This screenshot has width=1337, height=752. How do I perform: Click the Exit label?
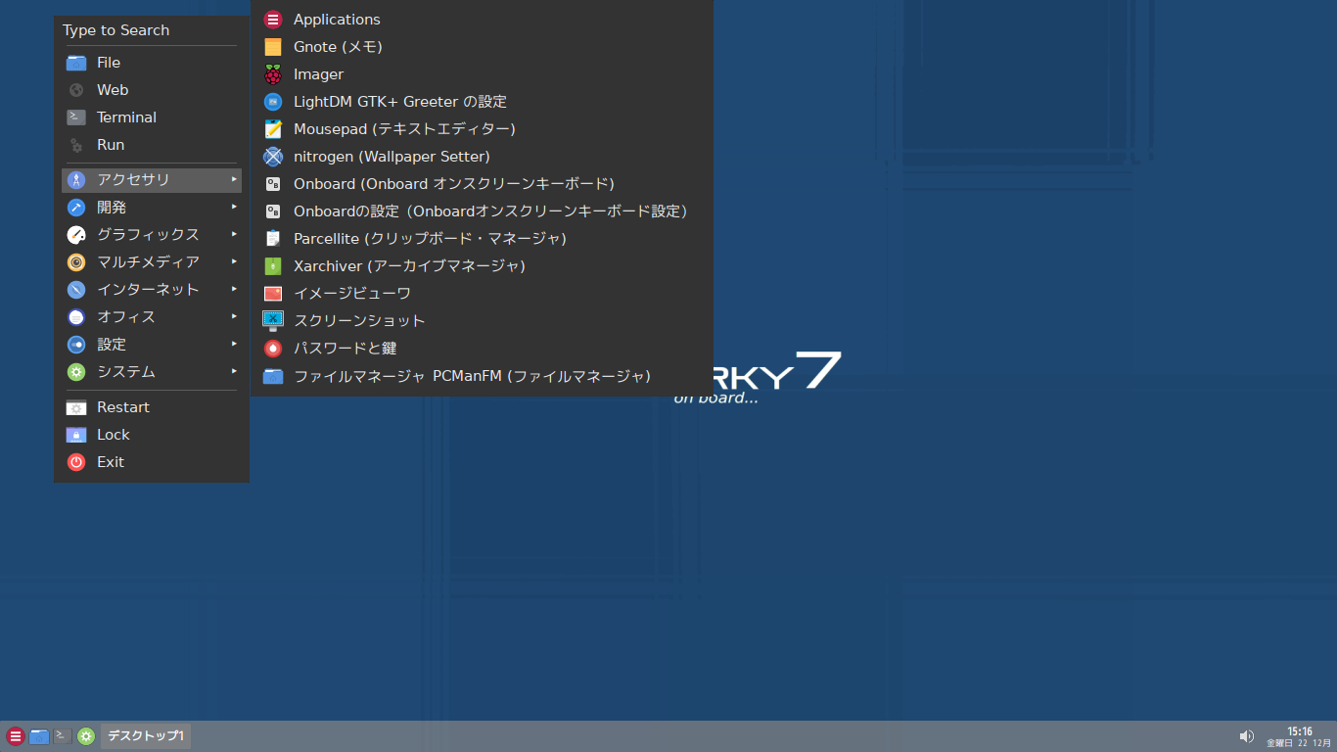(x=111, y=462)
